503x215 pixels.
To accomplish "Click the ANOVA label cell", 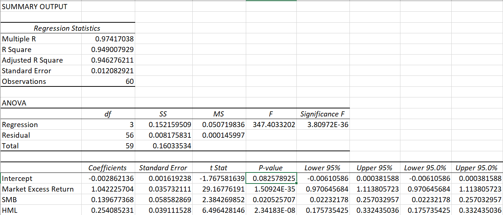I will click(14, 103).
